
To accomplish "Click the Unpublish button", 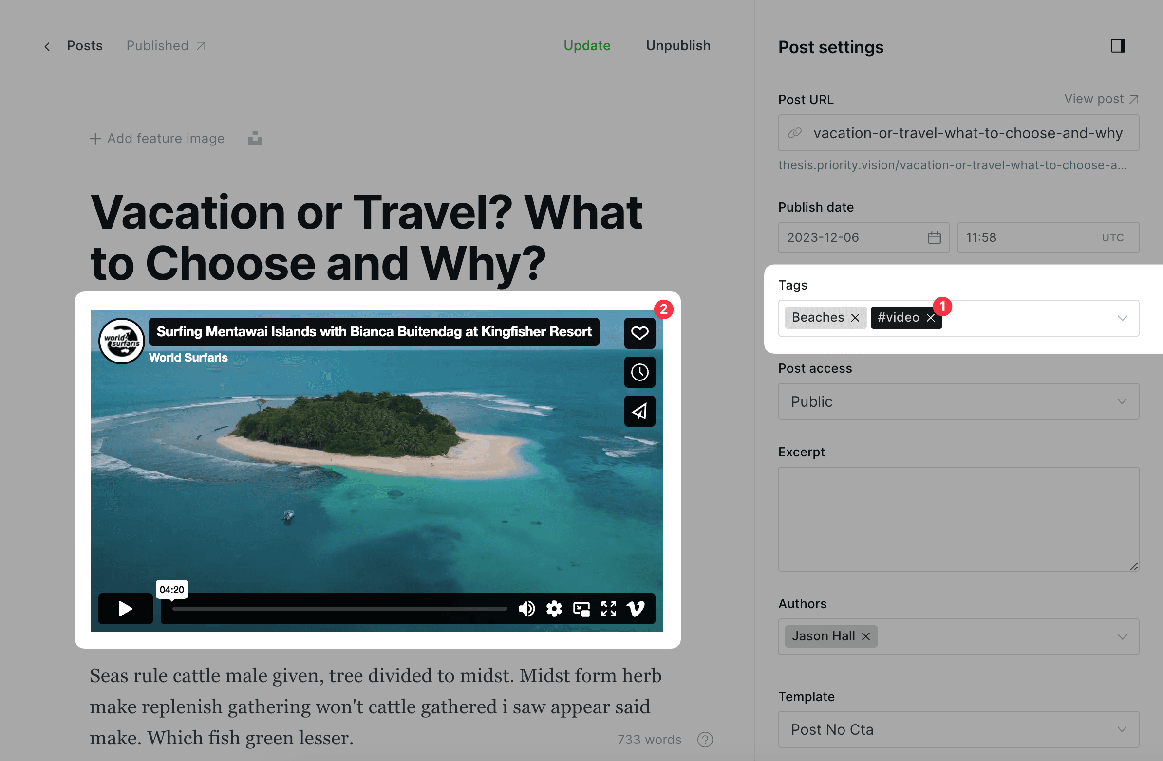I will pyautogui.click(x=677, y=45).
